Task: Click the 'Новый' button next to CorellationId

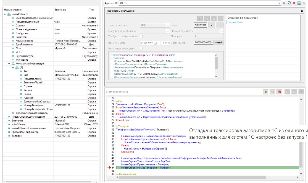Action: (219, 43)
